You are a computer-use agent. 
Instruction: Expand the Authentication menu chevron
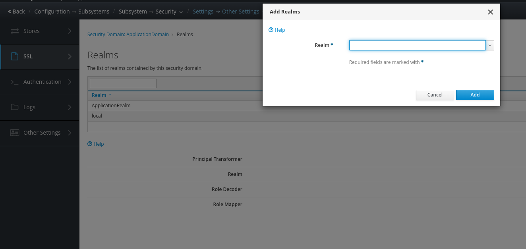pos(70,82)
